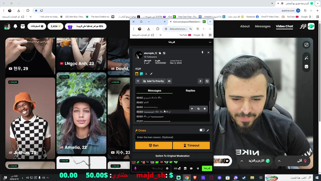Open Messages on the Azar site
Image resolution: width=321 pixels, height=181 pixels.
pyautogui.click(x=263, y=26)
